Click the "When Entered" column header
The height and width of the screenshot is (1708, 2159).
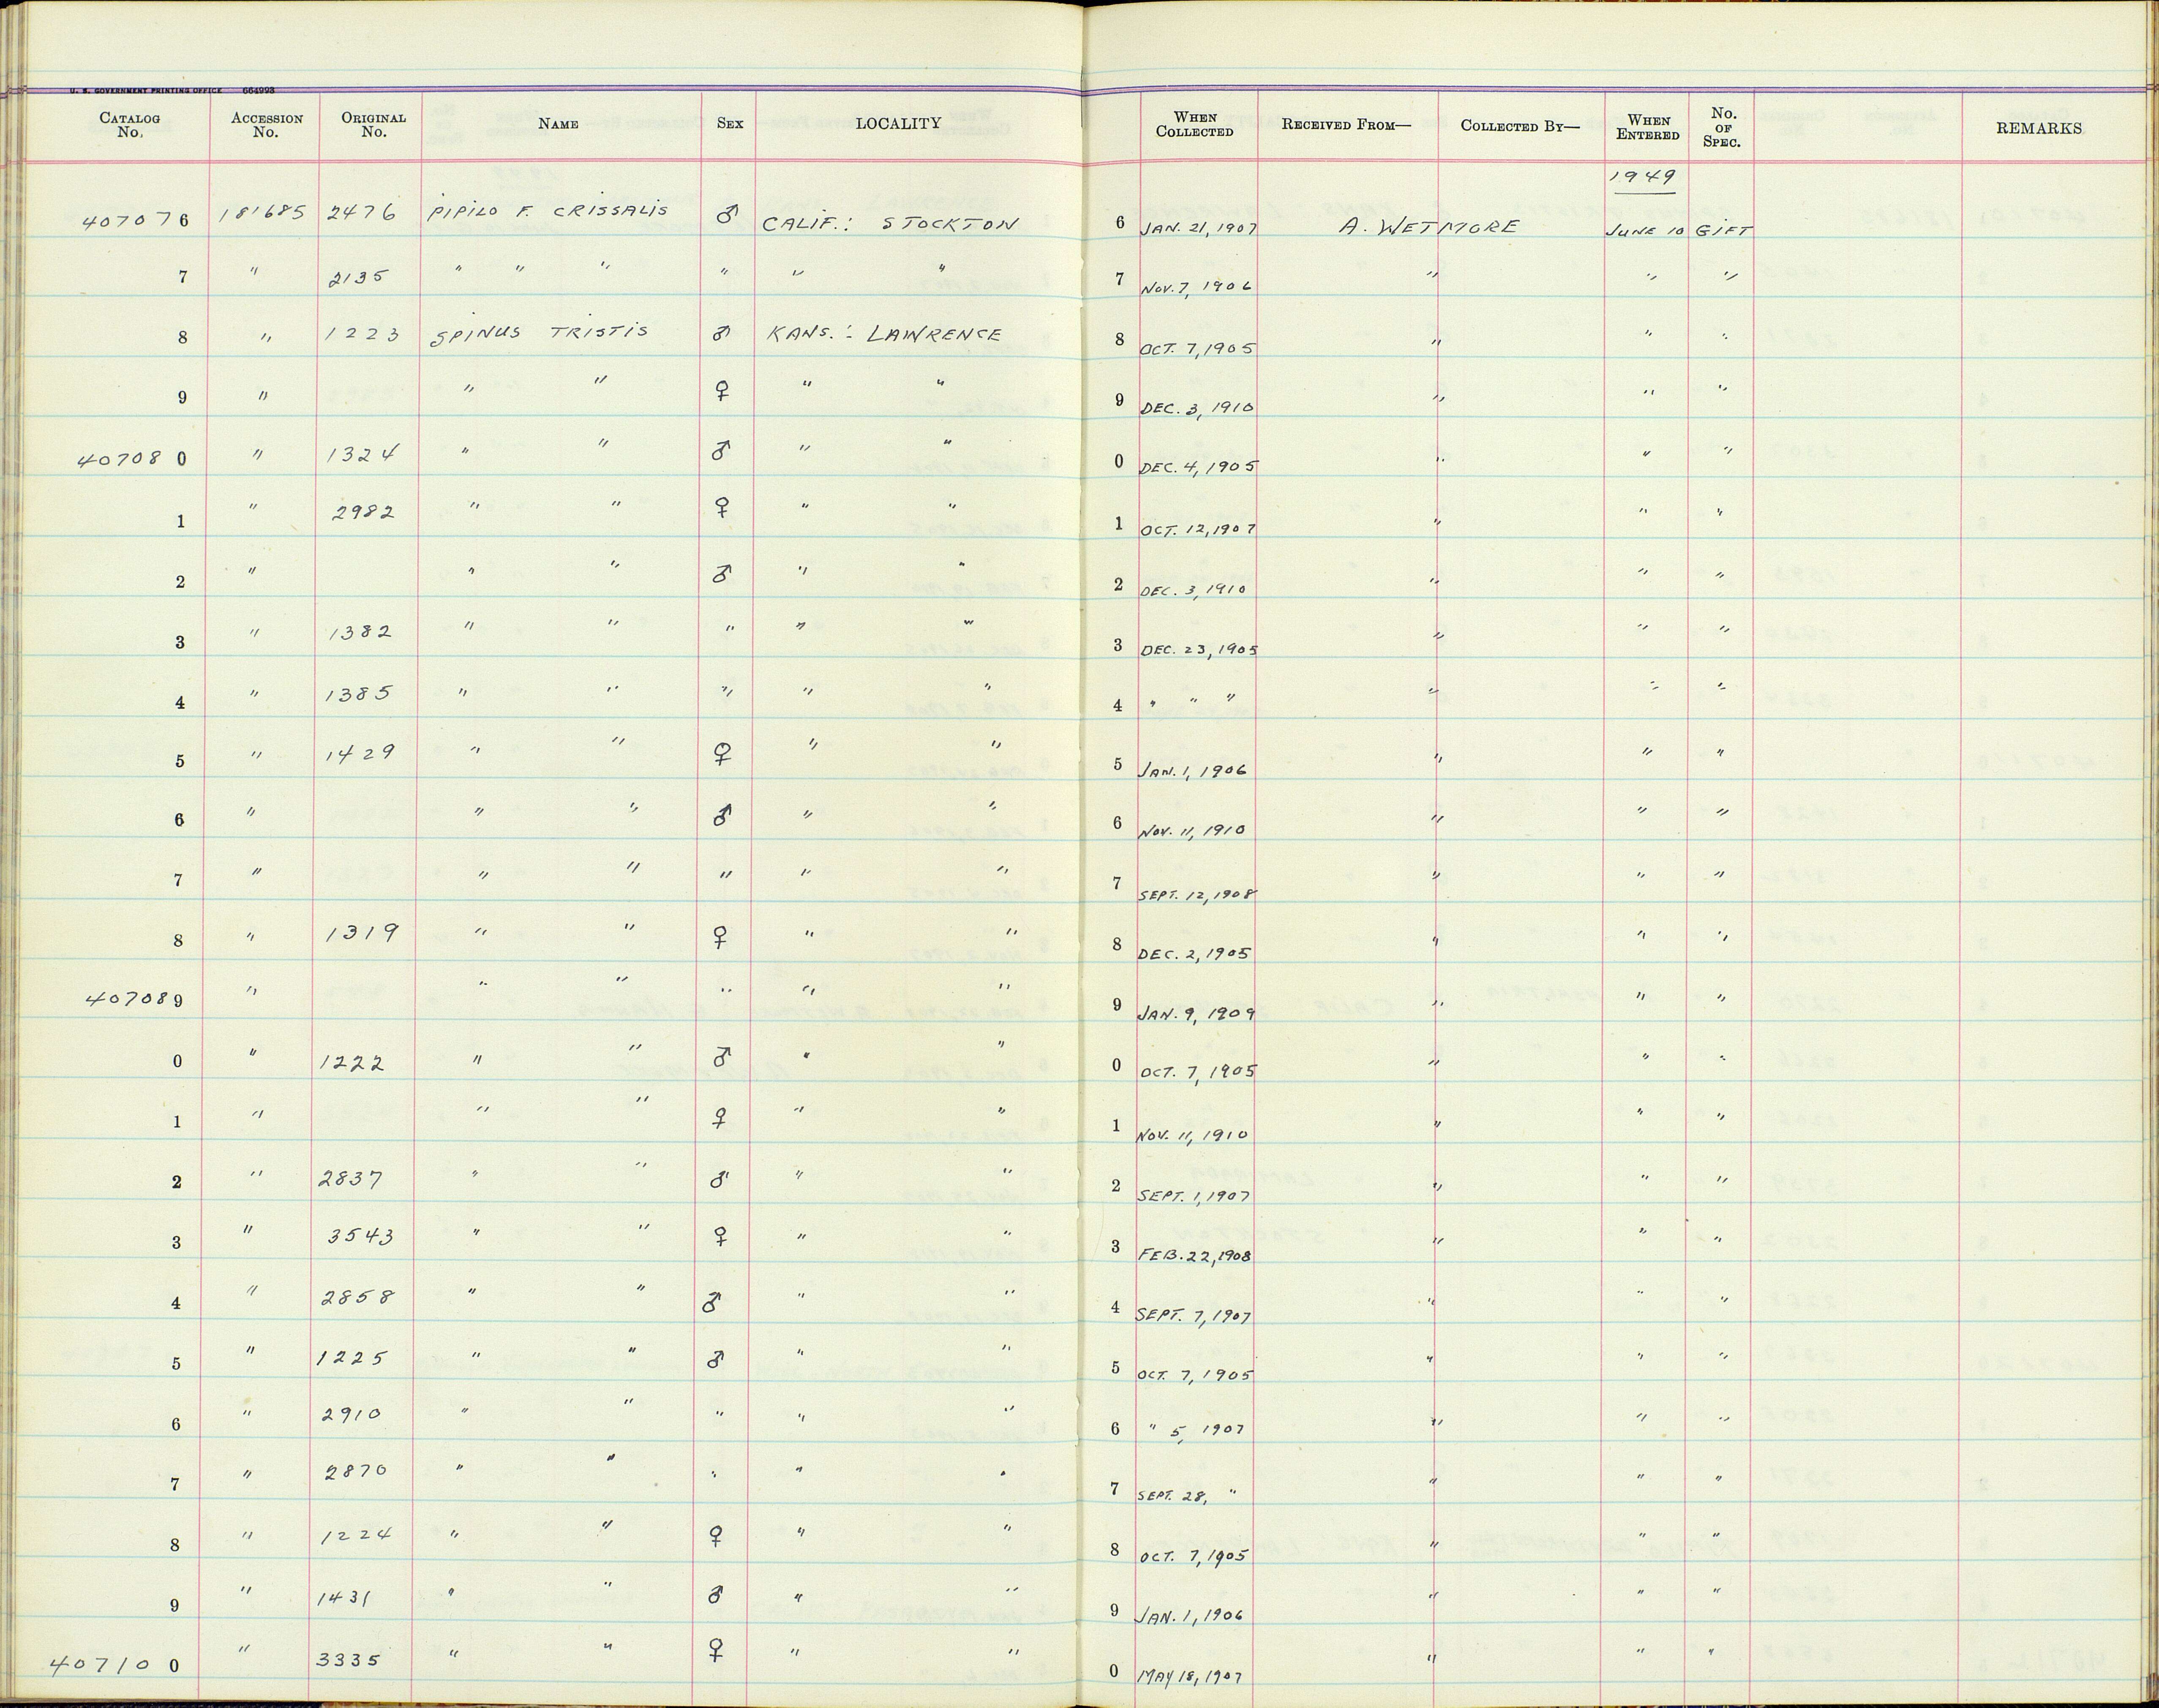click(x=1648, y=127)
